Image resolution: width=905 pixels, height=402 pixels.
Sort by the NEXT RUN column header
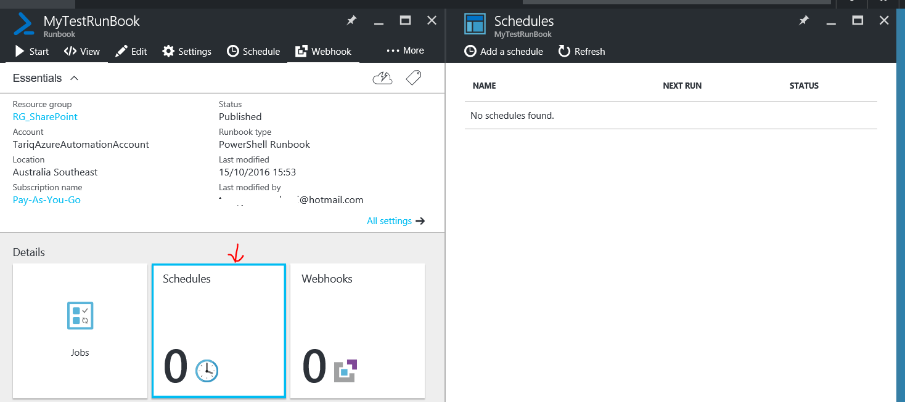click(682, 86)
